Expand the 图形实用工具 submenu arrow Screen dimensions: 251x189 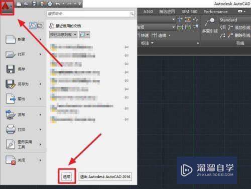click(x=40, y=144)
